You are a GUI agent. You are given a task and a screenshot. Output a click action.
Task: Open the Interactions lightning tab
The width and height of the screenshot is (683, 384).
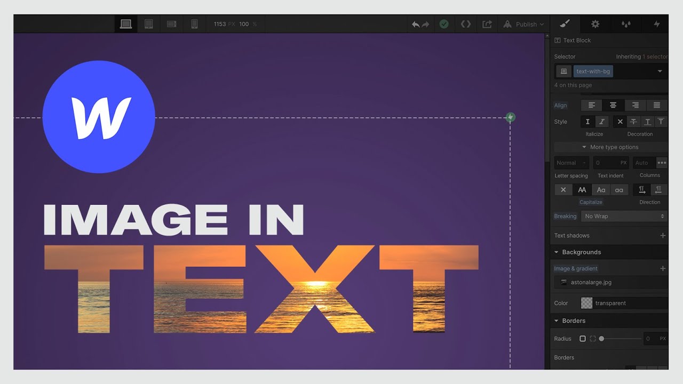click(657, 24)
